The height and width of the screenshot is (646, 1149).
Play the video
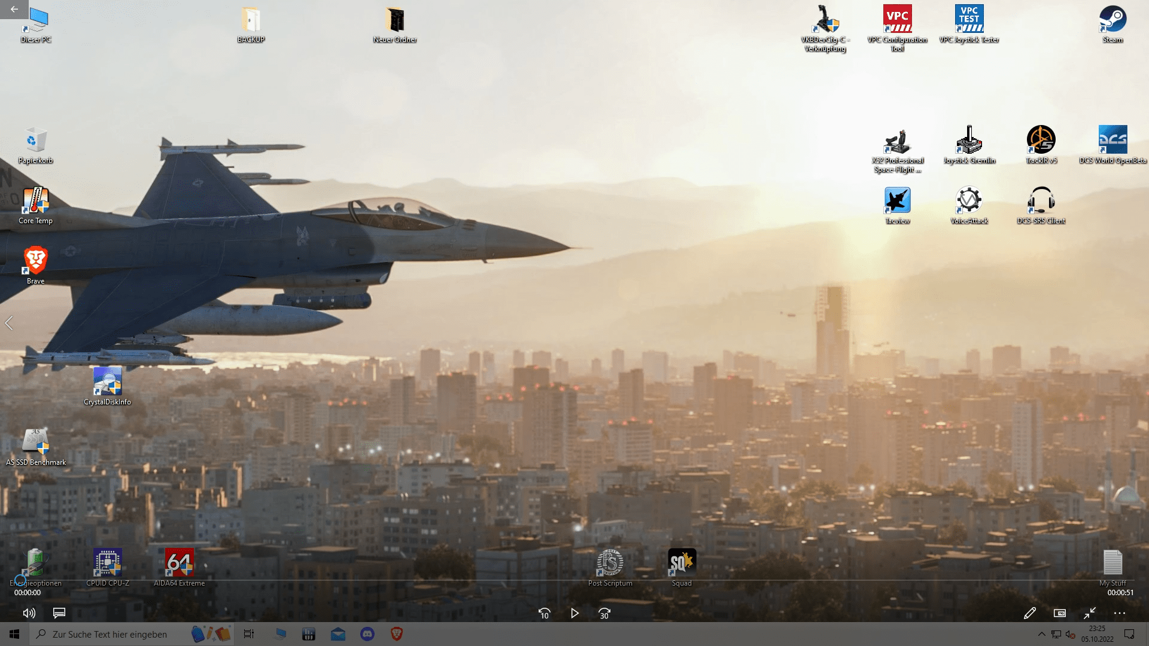(x=574, y=613)
